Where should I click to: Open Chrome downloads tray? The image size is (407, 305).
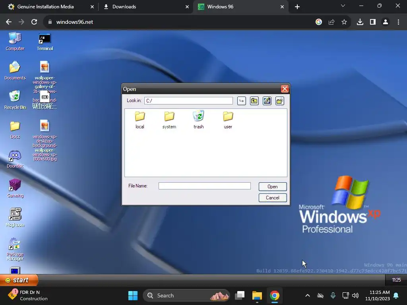(360, 22)
